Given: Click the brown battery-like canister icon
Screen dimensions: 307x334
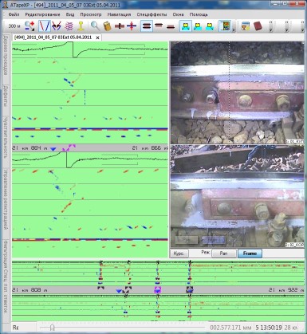Looking at the screenshot, I should pos(107,26).
